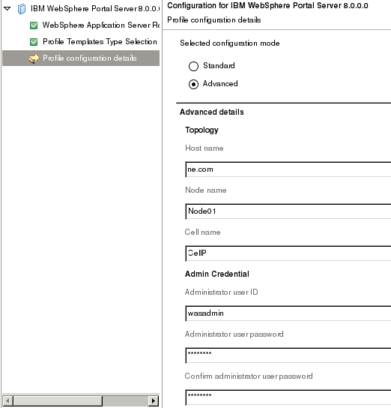Click the arrow icon beside Profile configuration details
Image resolution: width=391 pixels, height=408 pixels.
[x=34, y=58]
